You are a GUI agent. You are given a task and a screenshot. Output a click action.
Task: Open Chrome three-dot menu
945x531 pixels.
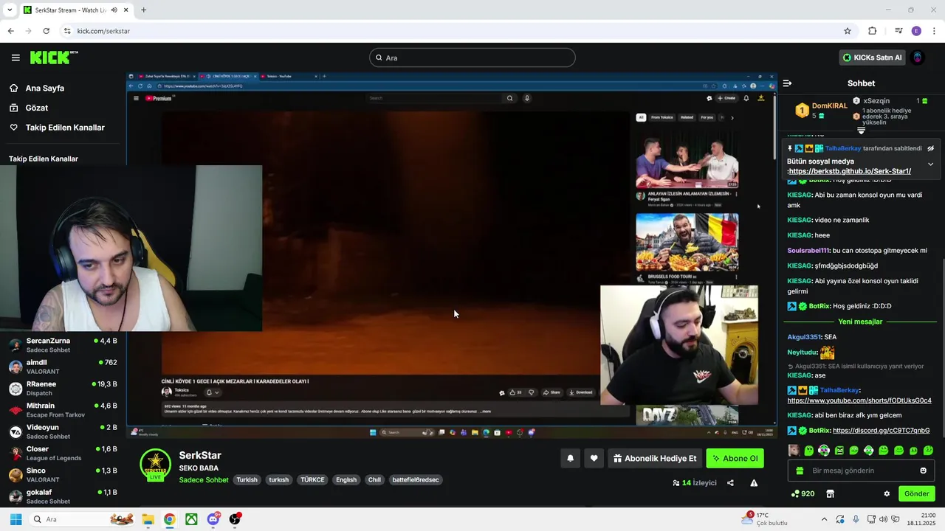tap(934, 31)
